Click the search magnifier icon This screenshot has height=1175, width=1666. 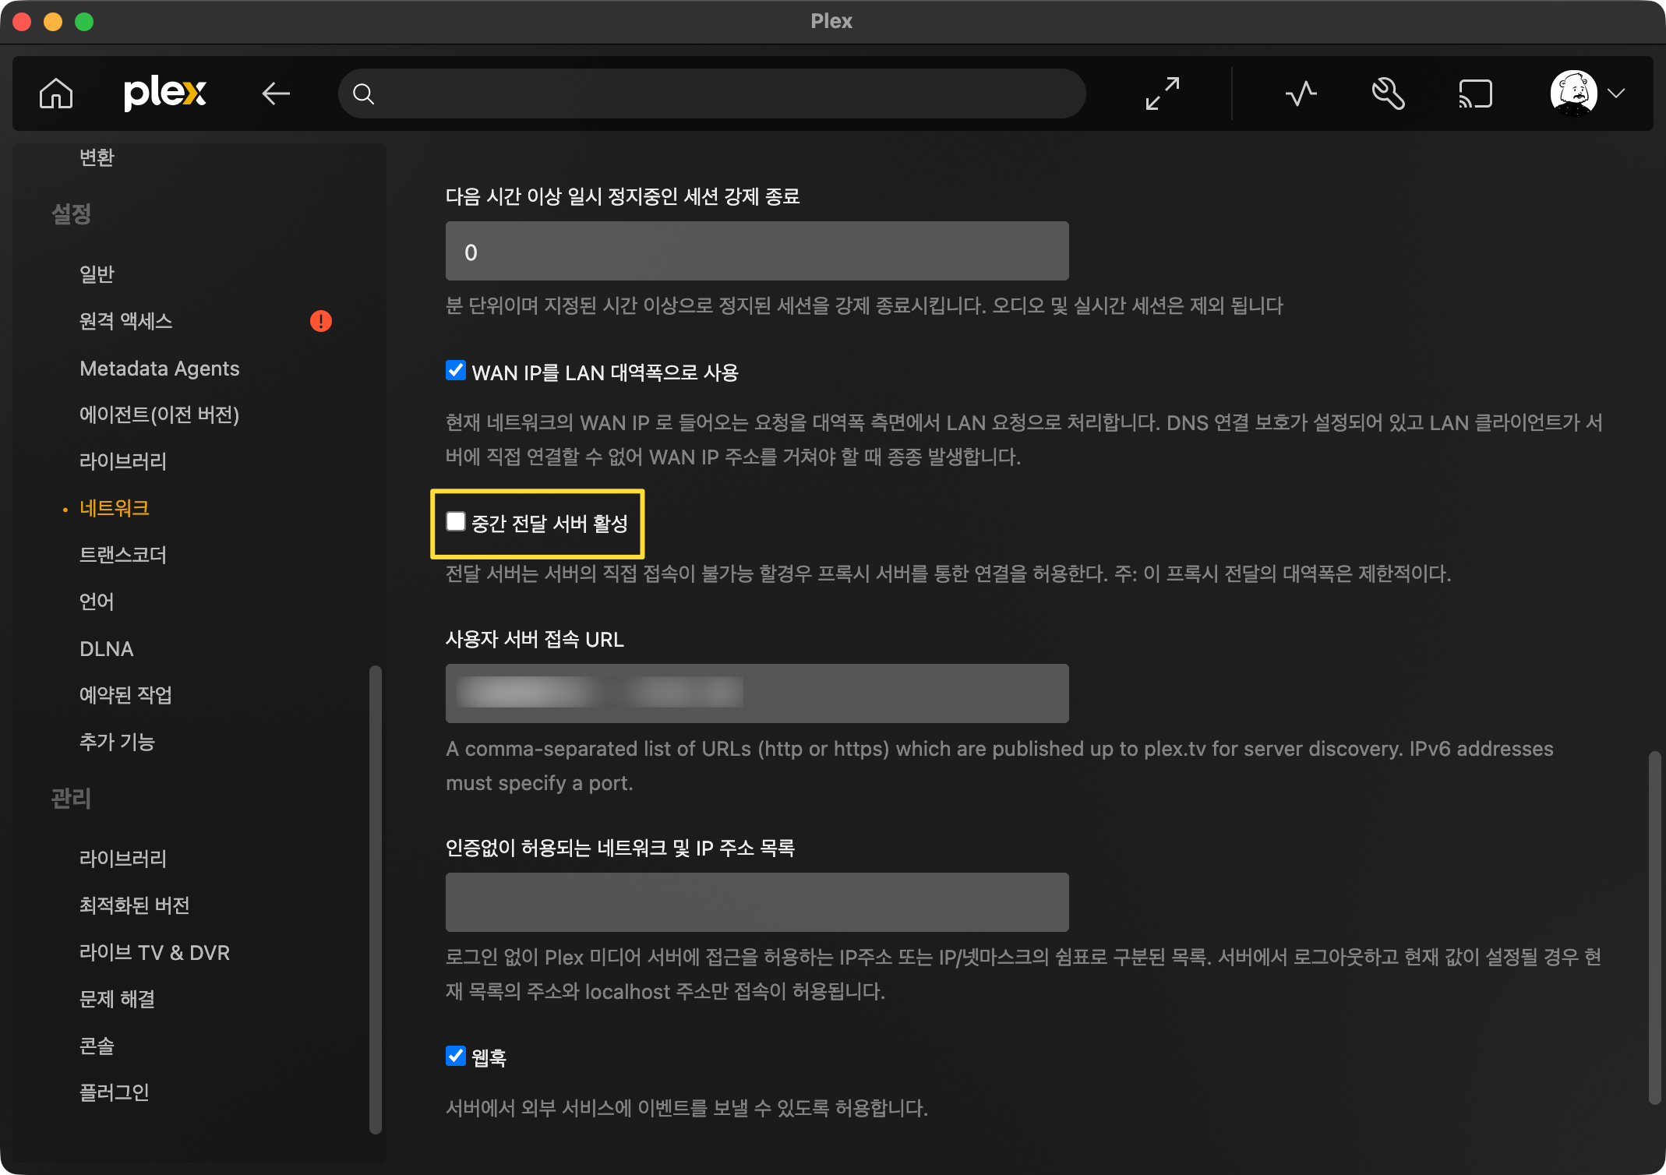[363, 94]
